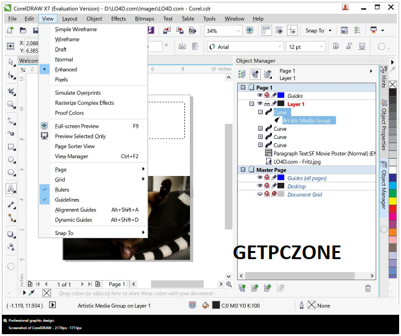Toggle Underline text formatting
This screenshot has width=401, height=336.
[x=362, y=46]
